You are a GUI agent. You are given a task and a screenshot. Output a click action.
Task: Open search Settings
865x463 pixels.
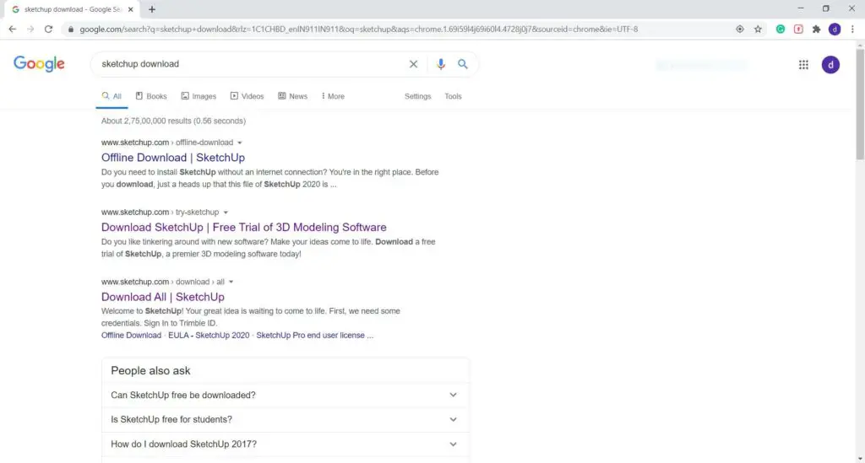(417, 96)
